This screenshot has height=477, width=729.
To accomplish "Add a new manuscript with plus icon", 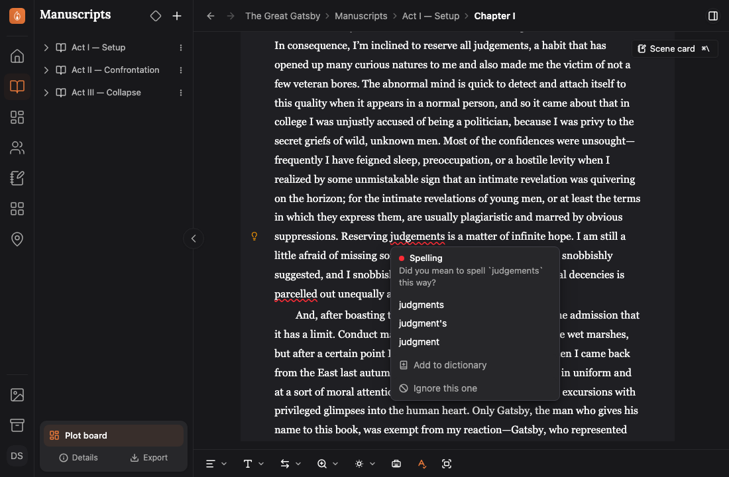I will pos(177,16).
